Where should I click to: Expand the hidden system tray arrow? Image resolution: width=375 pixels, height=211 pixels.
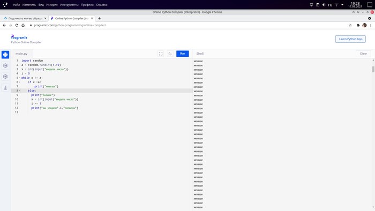pyautogui.click(x=342, y=4)
